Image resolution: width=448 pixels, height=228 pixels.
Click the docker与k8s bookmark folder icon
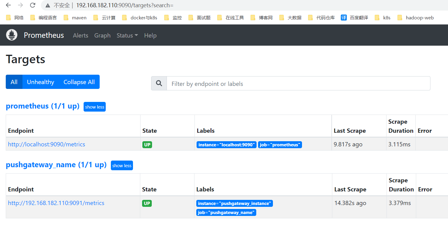coord(124,18)
